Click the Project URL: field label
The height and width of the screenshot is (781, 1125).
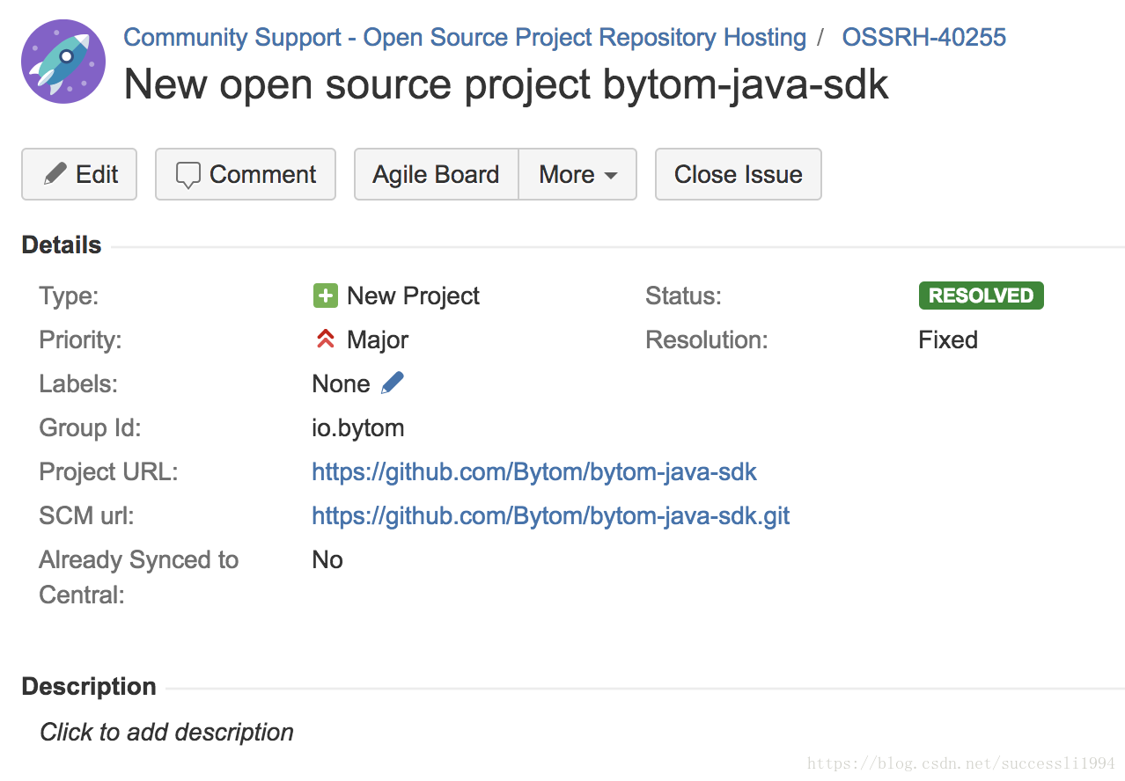tap(108, 471)
